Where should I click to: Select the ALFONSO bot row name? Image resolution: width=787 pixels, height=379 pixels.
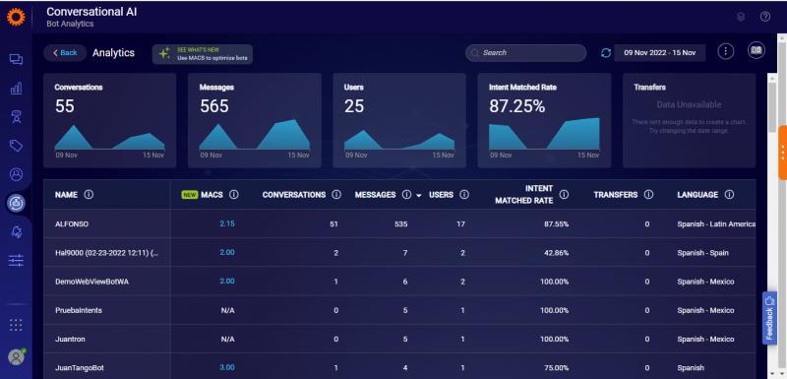pos(72,223)
